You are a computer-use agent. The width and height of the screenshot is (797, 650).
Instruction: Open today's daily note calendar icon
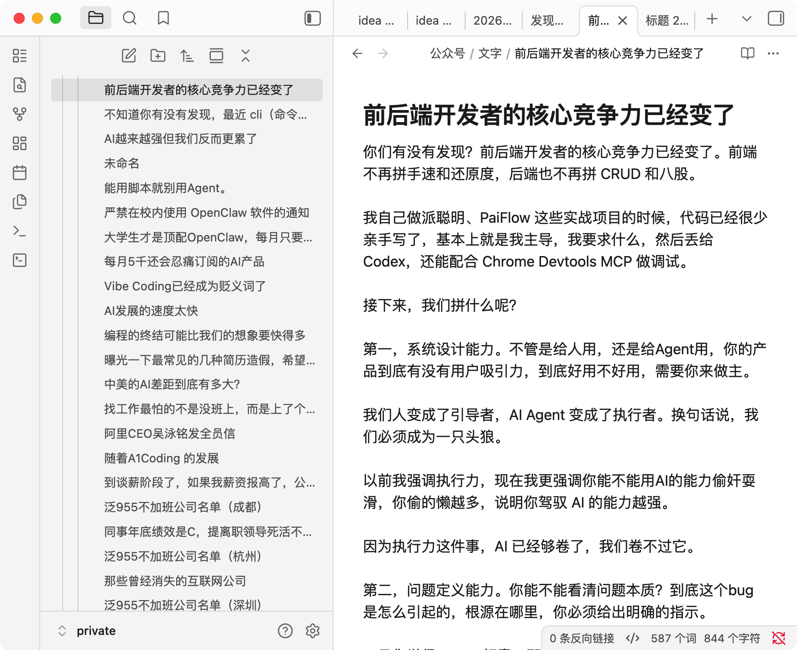pos(20,173)
